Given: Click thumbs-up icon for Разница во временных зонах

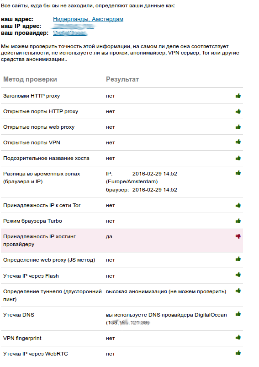Looking at the screenshot, I should (x=238, y=173).
